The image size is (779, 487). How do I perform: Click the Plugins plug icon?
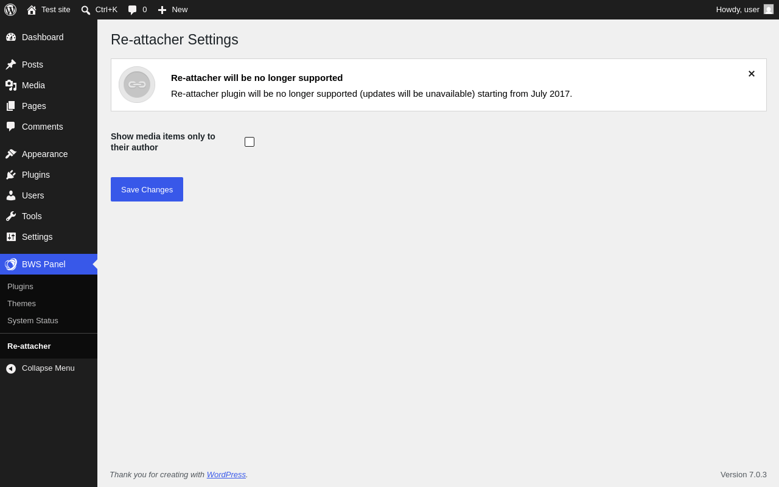(x=11, y=175)
